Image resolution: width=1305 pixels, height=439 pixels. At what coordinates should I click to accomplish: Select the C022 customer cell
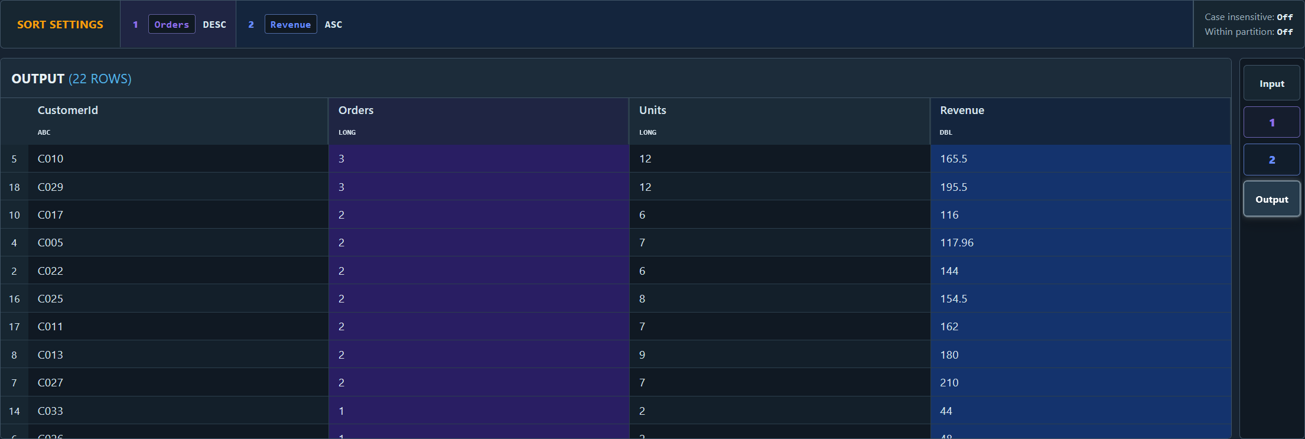coord(178,271)
